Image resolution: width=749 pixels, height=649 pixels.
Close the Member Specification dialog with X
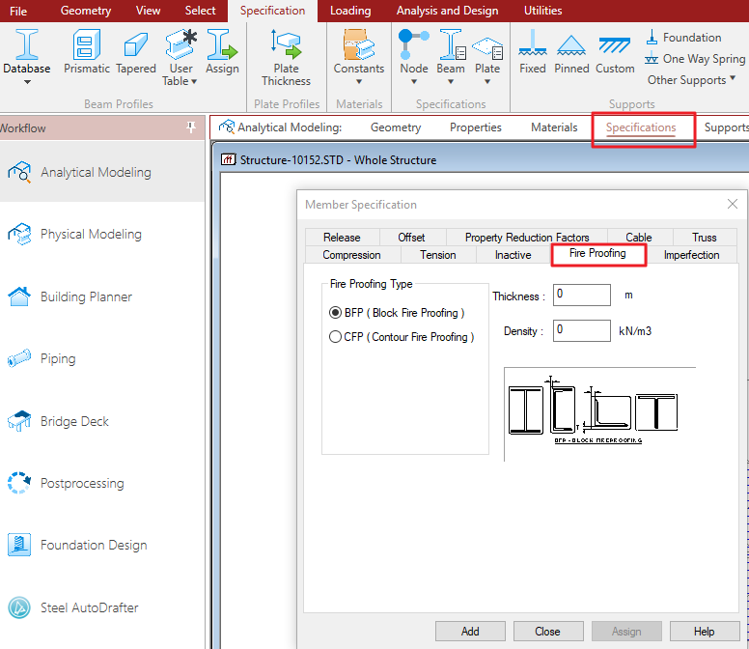tap(733, 204)
